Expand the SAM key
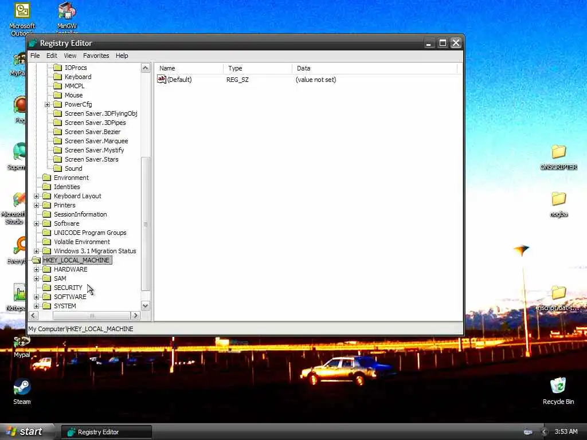 pos(36,278)
